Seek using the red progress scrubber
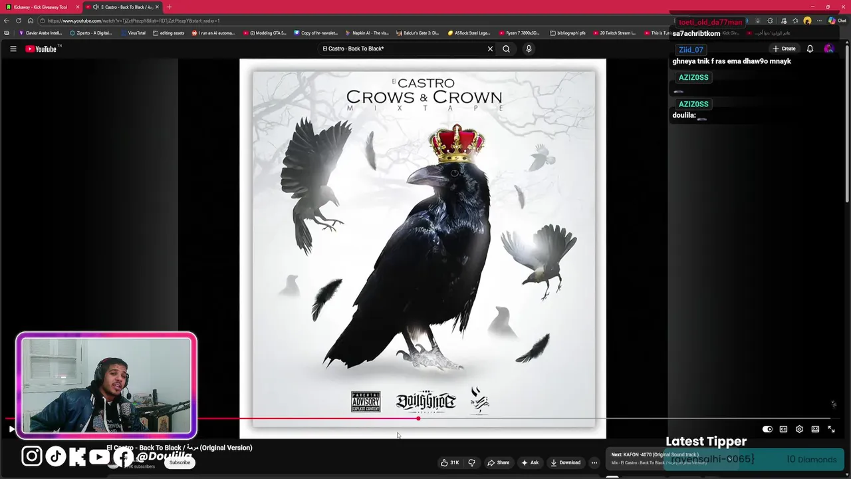The height and width of the screenshot is (479, 851). [x=418, y=418]
